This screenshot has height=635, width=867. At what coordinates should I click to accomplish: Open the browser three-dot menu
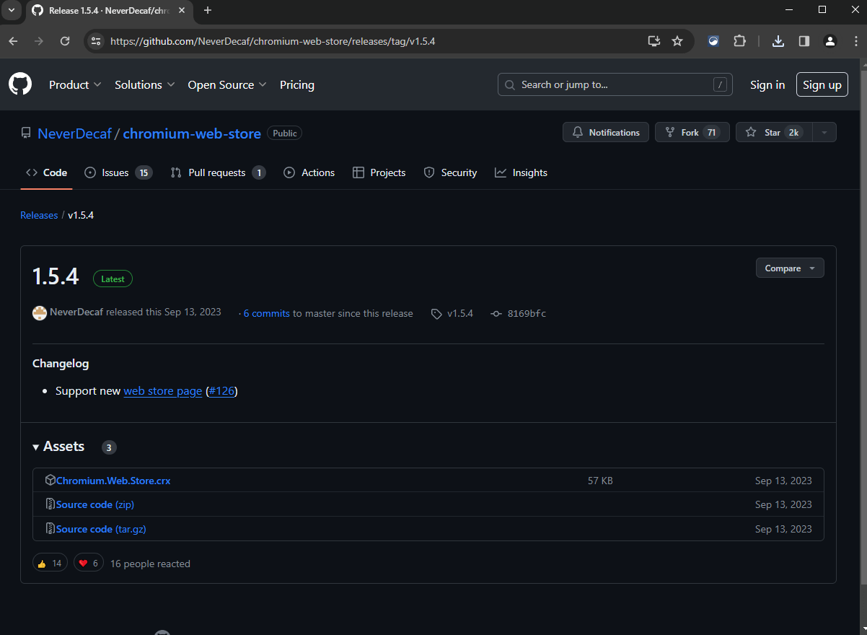pos(856,41)
